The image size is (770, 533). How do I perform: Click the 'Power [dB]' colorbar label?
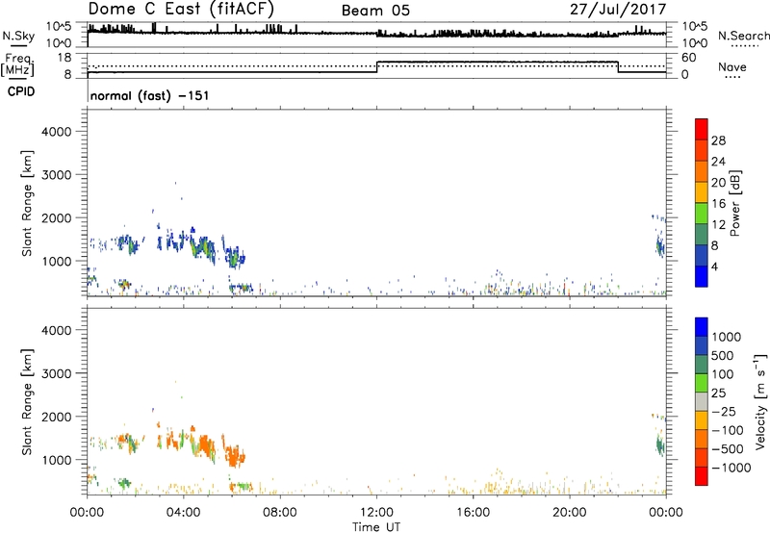coord(734,203)
